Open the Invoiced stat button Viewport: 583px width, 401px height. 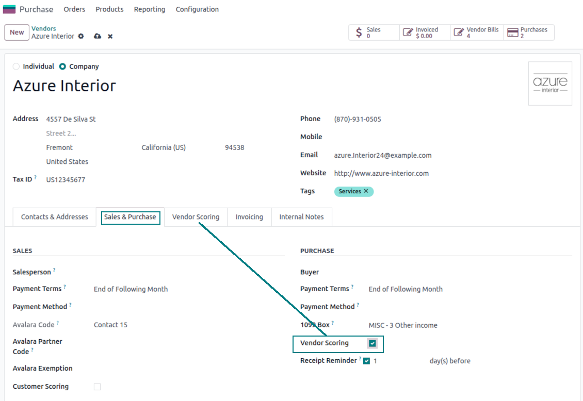(425, 32)
